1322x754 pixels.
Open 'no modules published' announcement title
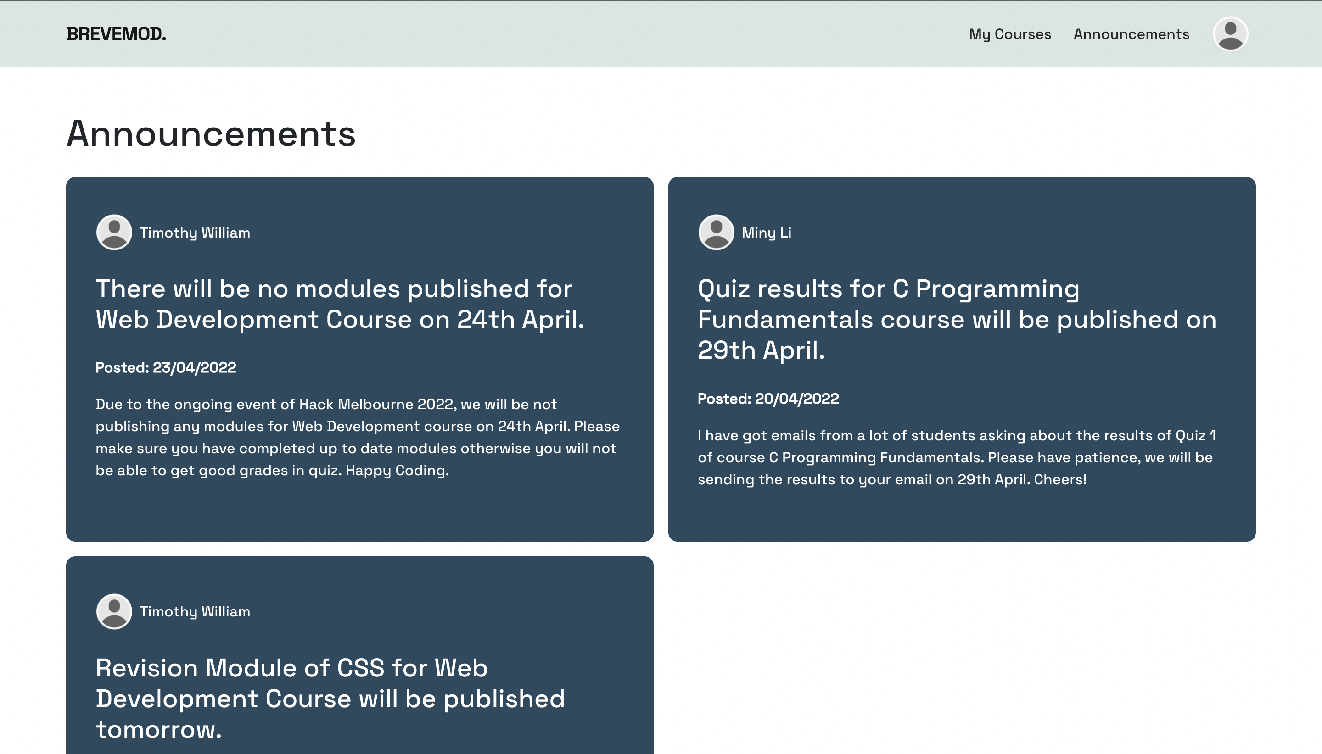339,304
